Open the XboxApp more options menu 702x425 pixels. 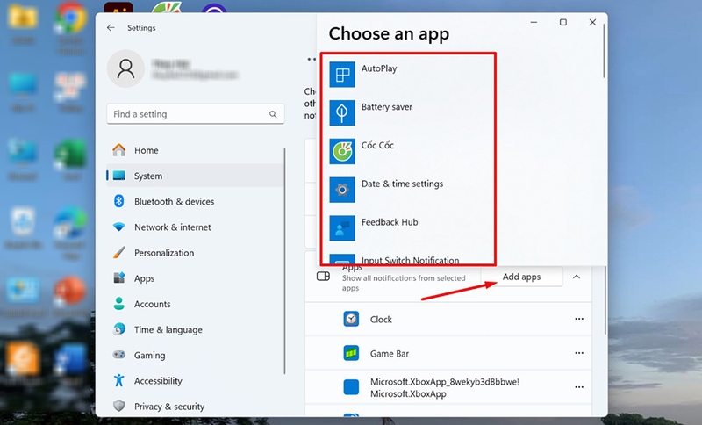pyautogui.click(x=579, y=387)
